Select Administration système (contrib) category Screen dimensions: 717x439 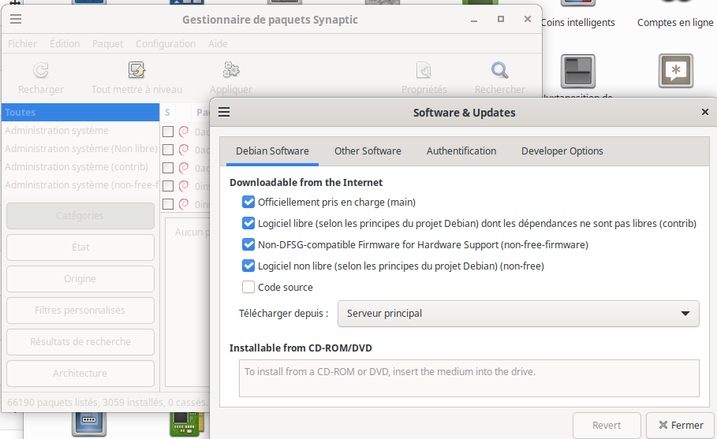80,167
